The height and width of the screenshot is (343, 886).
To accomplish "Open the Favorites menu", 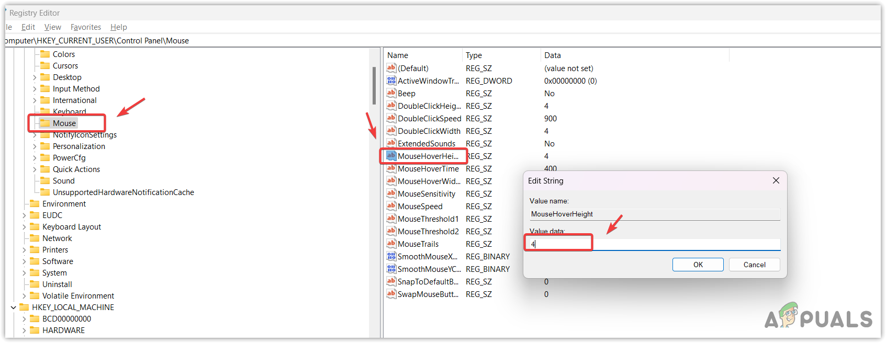I will (86, 27).
